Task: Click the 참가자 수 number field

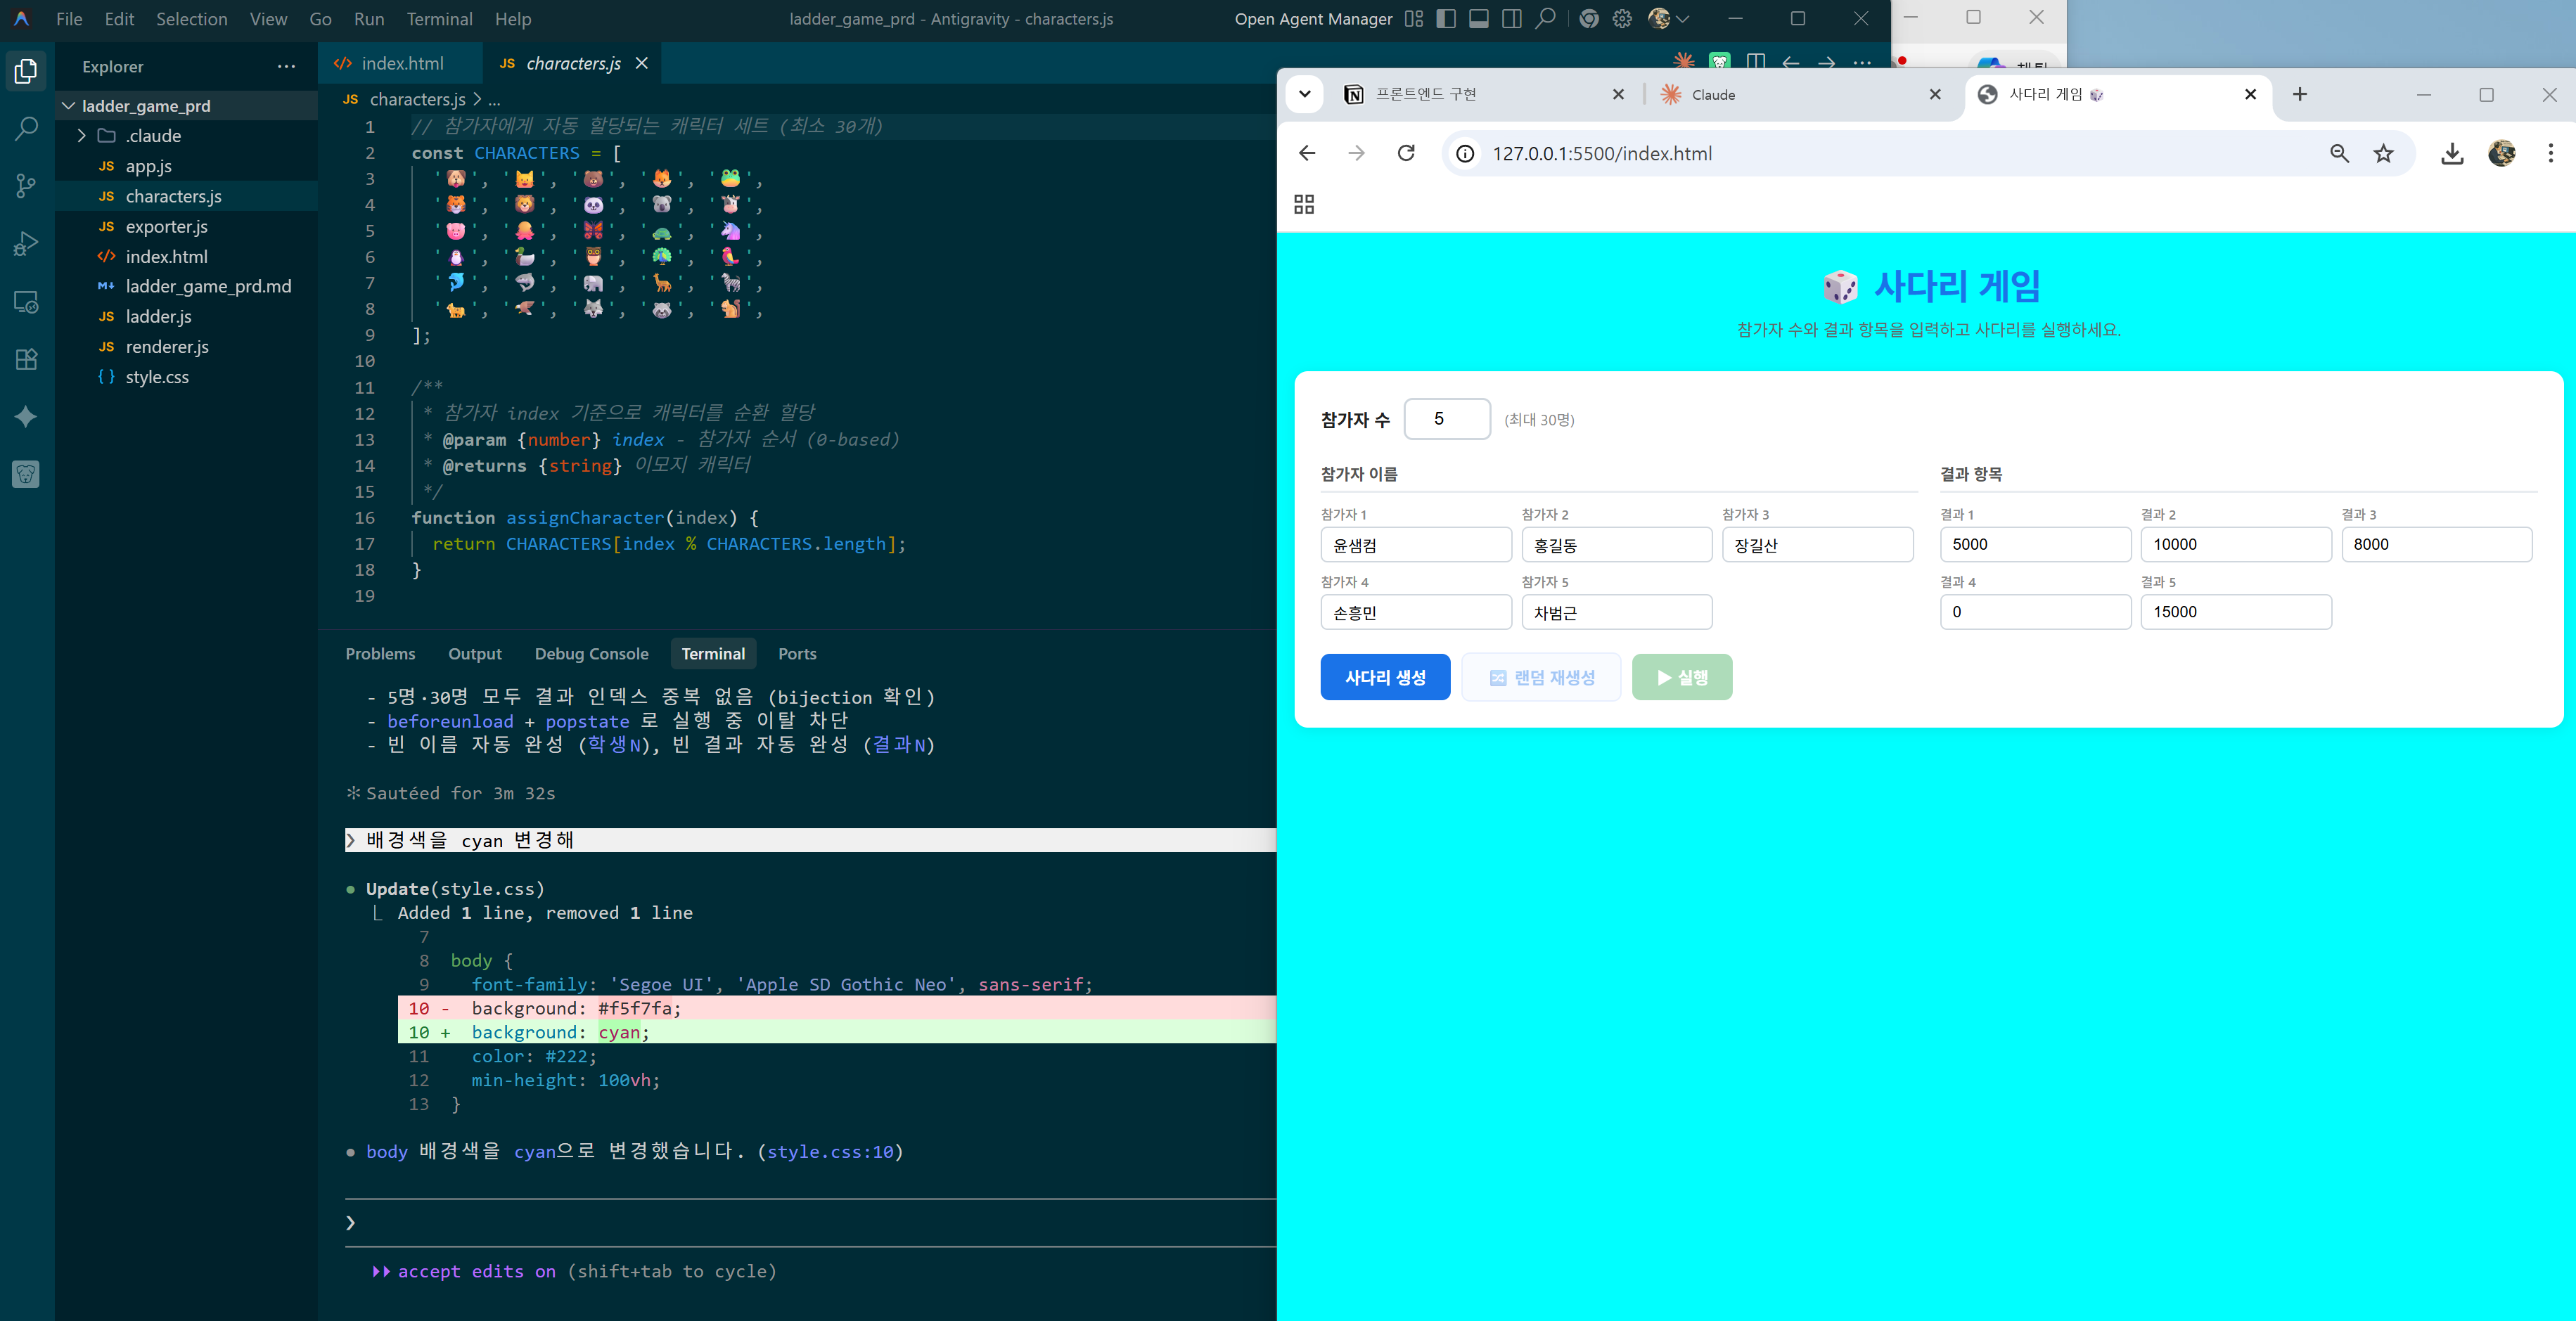Action: (x=1446, y=419)
